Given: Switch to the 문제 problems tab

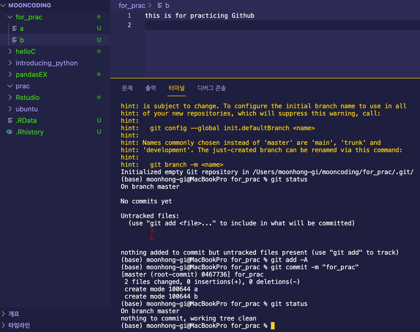Looking at the screenshot, I should pyautogui.click(x=127, y=88).
